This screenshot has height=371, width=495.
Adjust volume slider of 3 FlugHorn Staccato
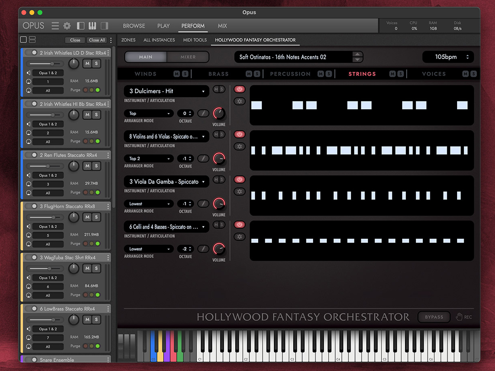pyautogui.click(x=45, y=217)
